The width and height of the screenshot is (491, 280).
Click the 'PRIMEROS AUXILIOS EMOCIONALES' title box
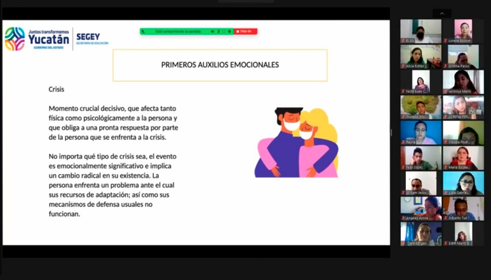pyautogui.click(x=220, y=65)
